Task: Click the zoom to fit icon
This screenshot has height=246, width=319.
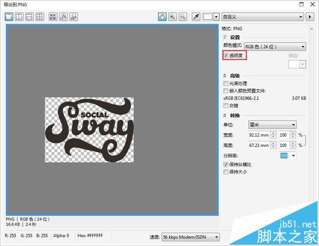Action: pos(53,17)
